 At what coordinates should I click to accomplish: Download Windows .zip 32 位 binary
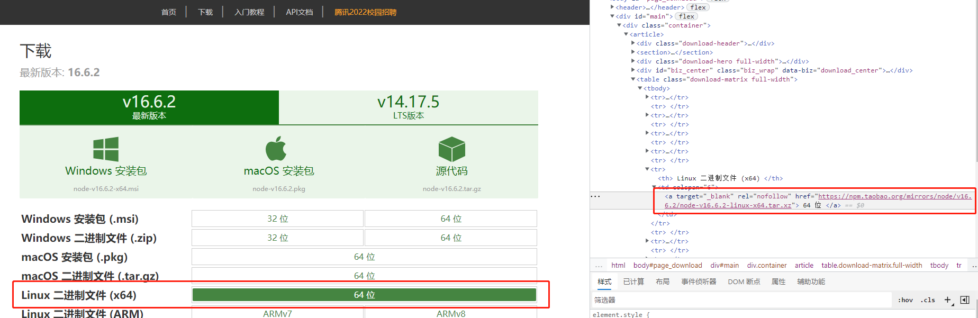point(277,238)
